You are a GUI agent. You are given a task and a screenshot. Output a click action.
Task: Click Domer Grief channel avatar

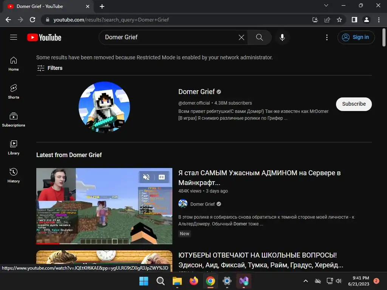coord(104,107)
